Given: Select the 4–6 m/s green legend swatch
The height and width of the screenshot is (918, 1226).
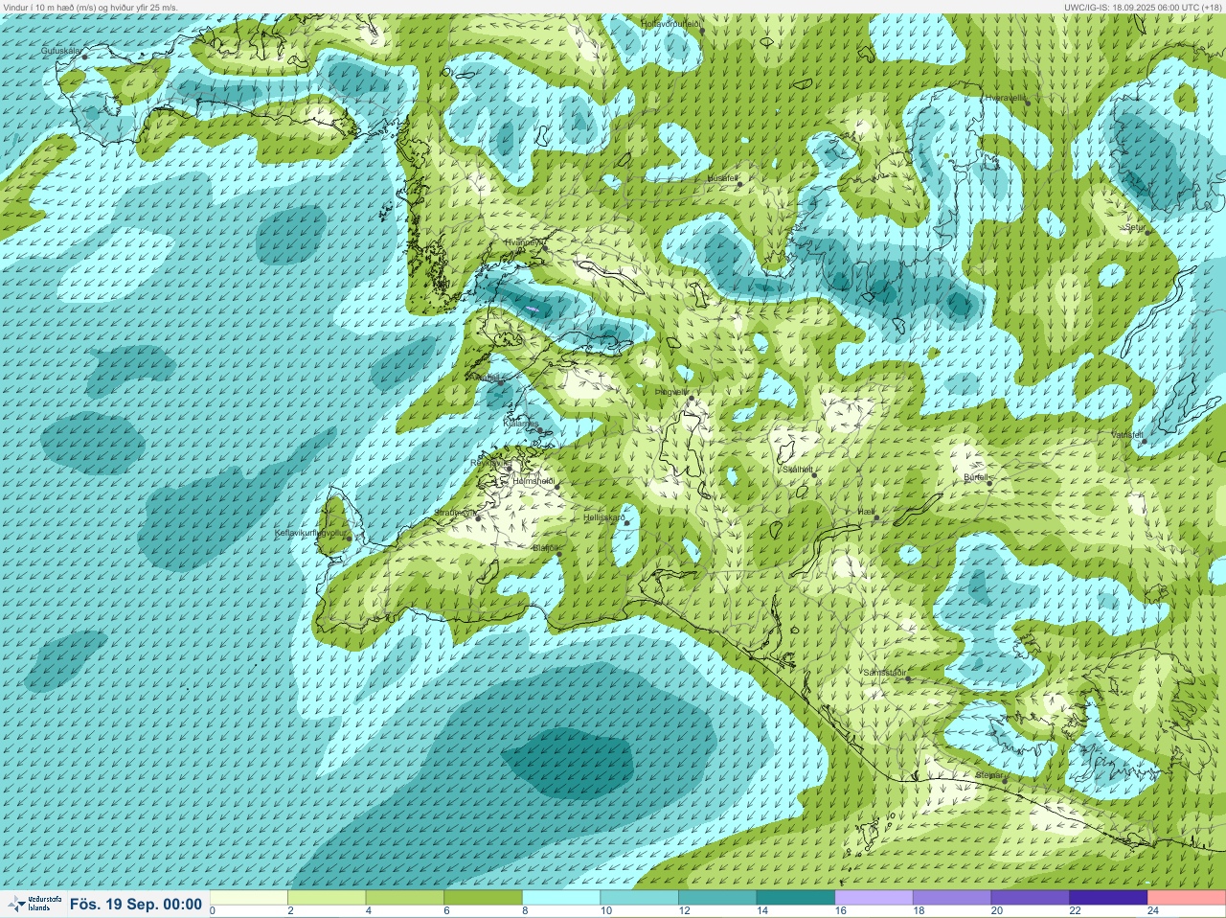Looking at the screenshot, I should click(405, 898).
